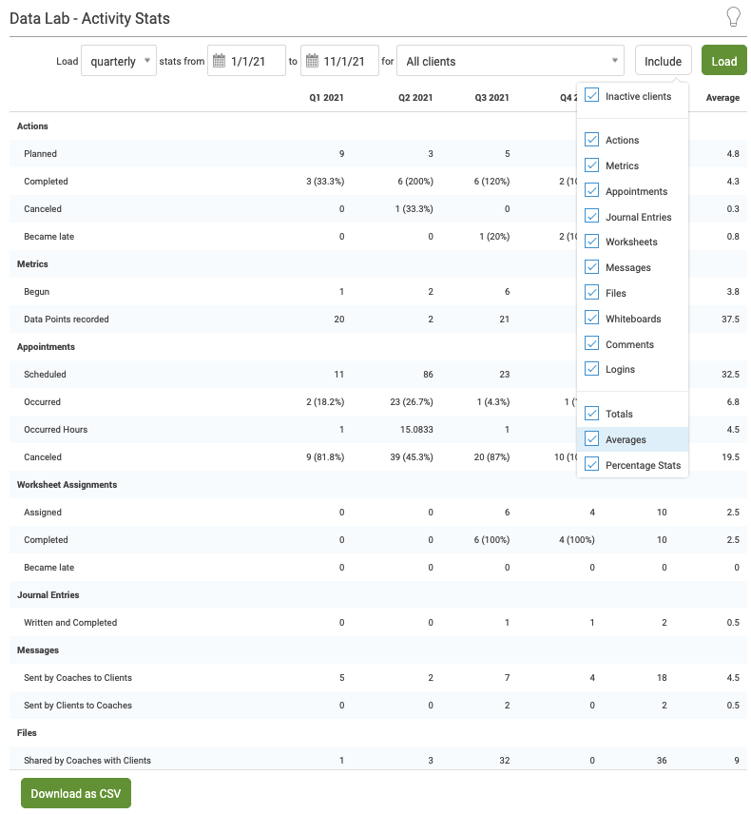Uncheck Appointments in the Include list
The width and height of the screenshot is (751, 814).
[592, 191]
